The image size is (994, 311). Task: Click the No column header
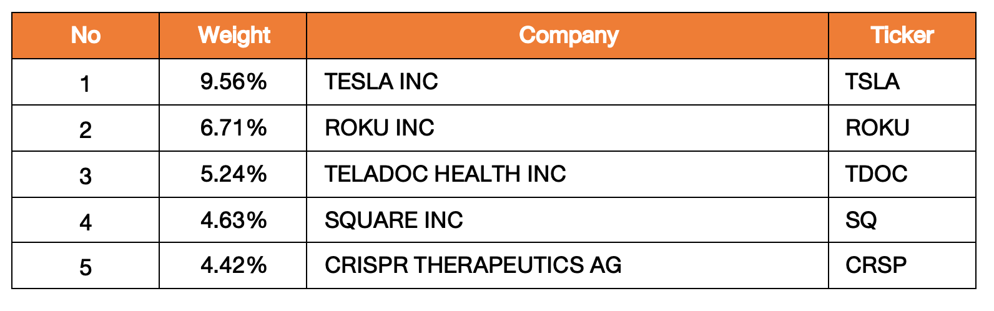(x=86, y=36)
